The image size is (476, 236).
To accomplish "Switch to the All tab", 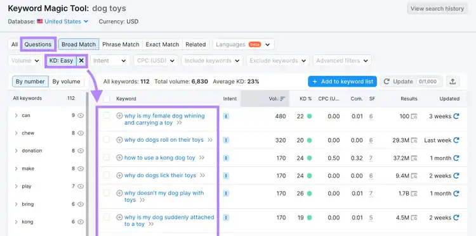I will click(x=15, y=44).
